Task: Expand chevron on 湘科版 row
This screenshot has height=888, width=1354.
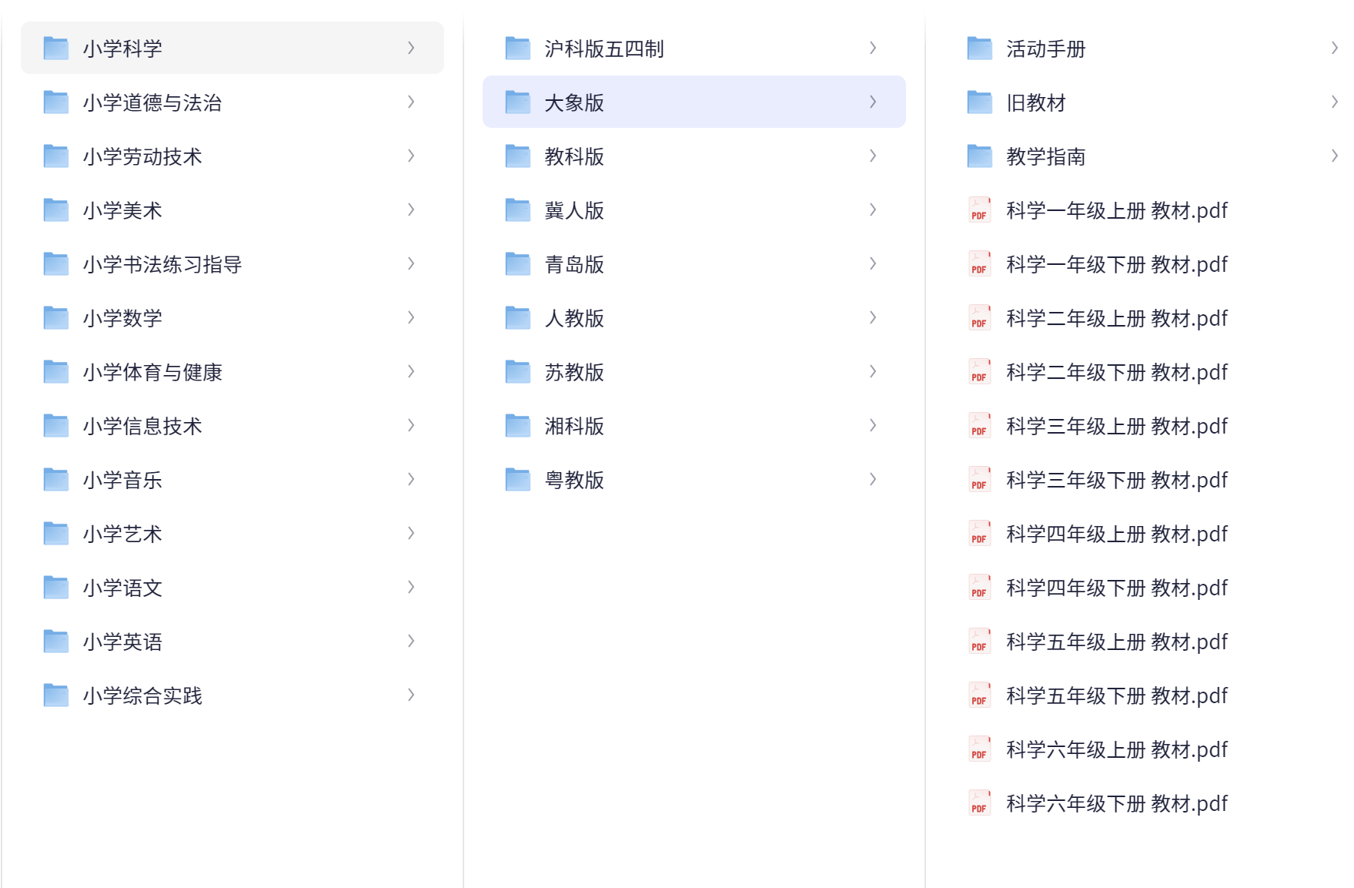Action: (x=873, y=425)
